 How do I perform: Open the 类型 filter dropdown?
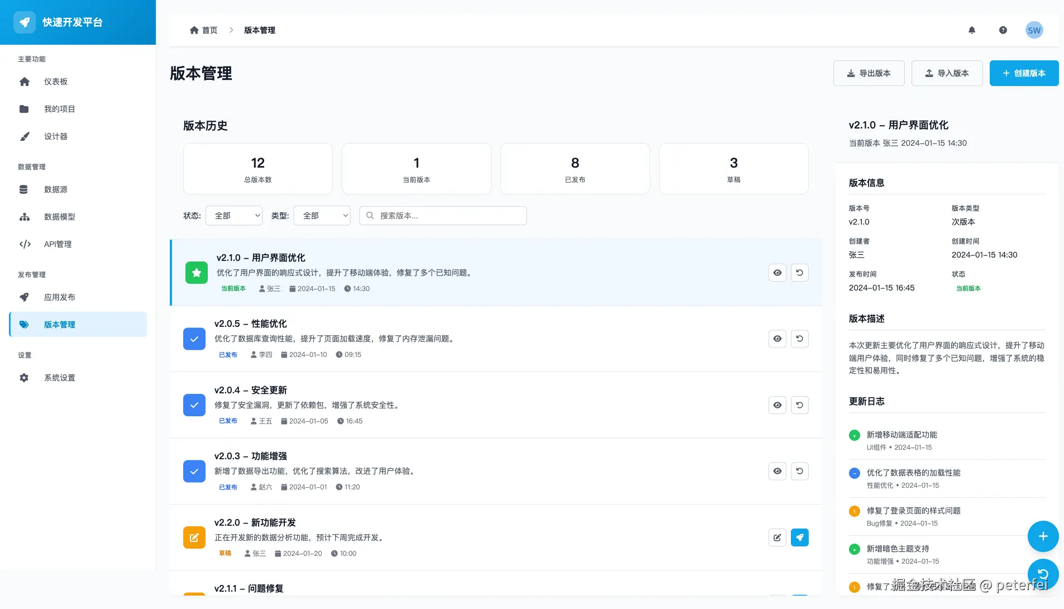point(322,216)
